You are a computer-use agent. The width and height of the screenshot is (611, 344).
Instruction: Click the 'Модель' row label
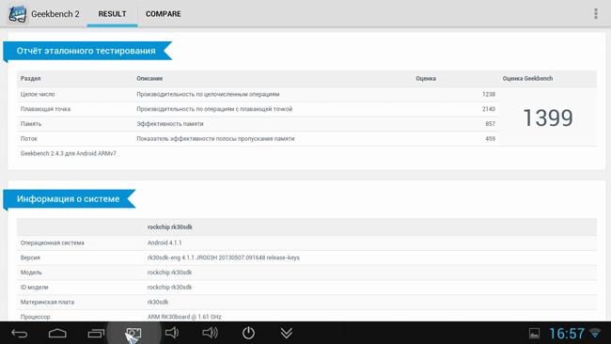[x=31, y=273]
